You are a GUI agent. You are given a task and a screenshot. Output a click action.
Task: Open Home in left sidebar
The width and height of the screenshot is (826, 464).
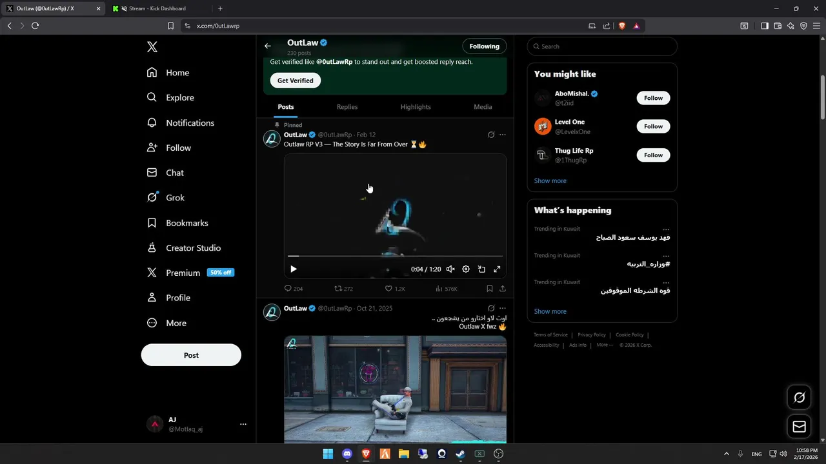[168, 73]
